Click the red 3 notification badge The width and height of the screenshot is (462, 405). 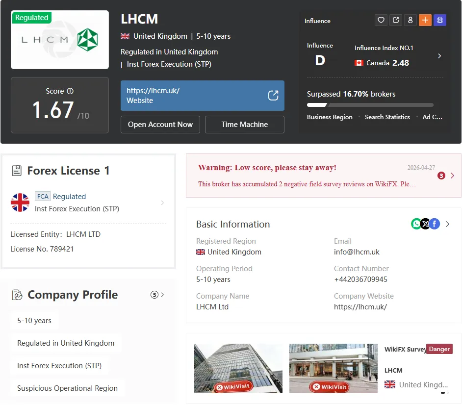tap(441, 176)
